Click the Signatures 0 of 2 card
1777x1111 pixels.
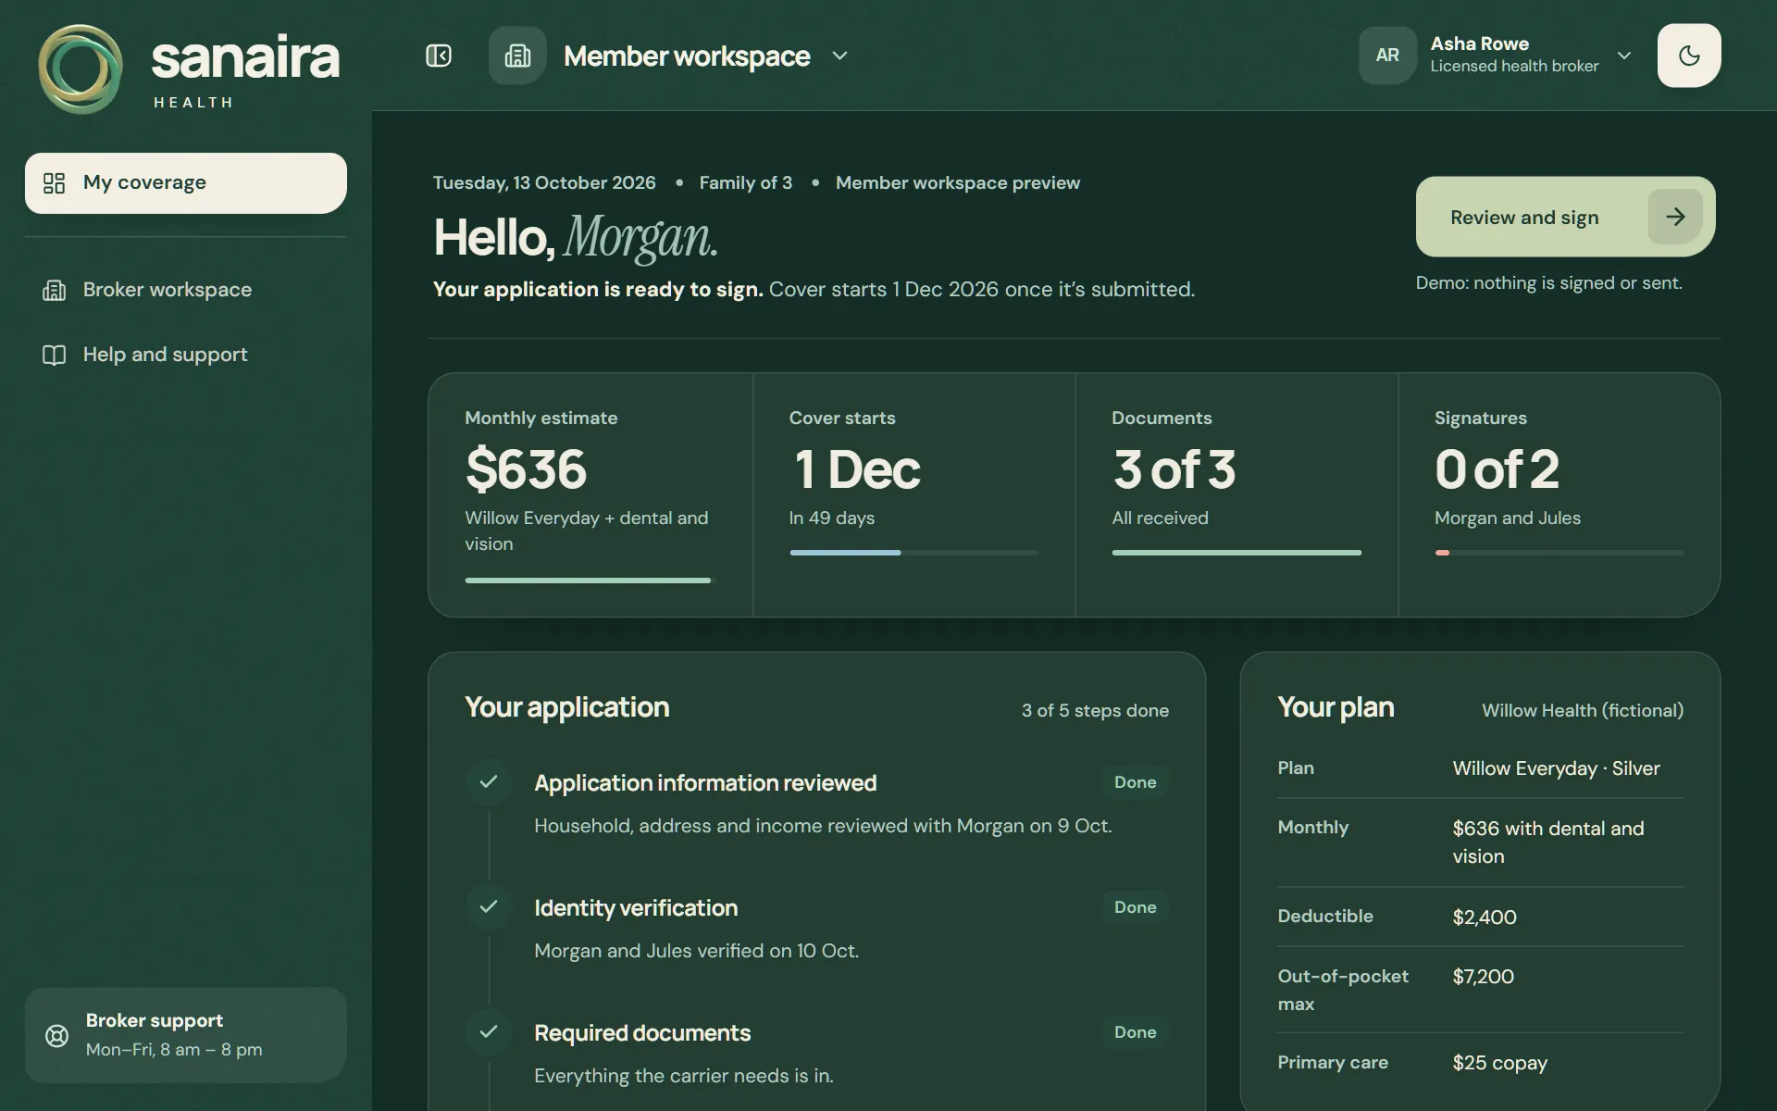click(1560, 495)
